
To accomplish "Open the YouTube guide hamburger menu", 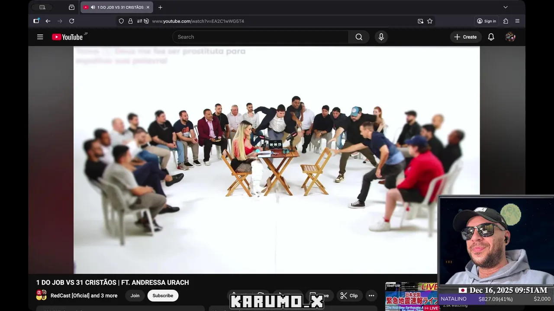I will coord(40,37).
